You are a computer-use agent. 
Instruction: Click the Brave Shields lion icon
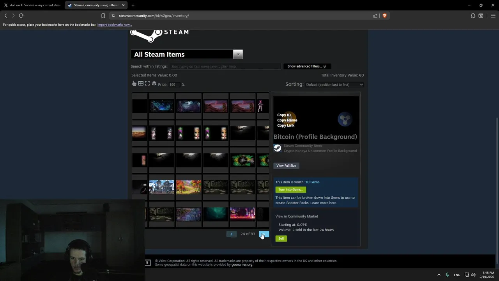tap(384, 16)
